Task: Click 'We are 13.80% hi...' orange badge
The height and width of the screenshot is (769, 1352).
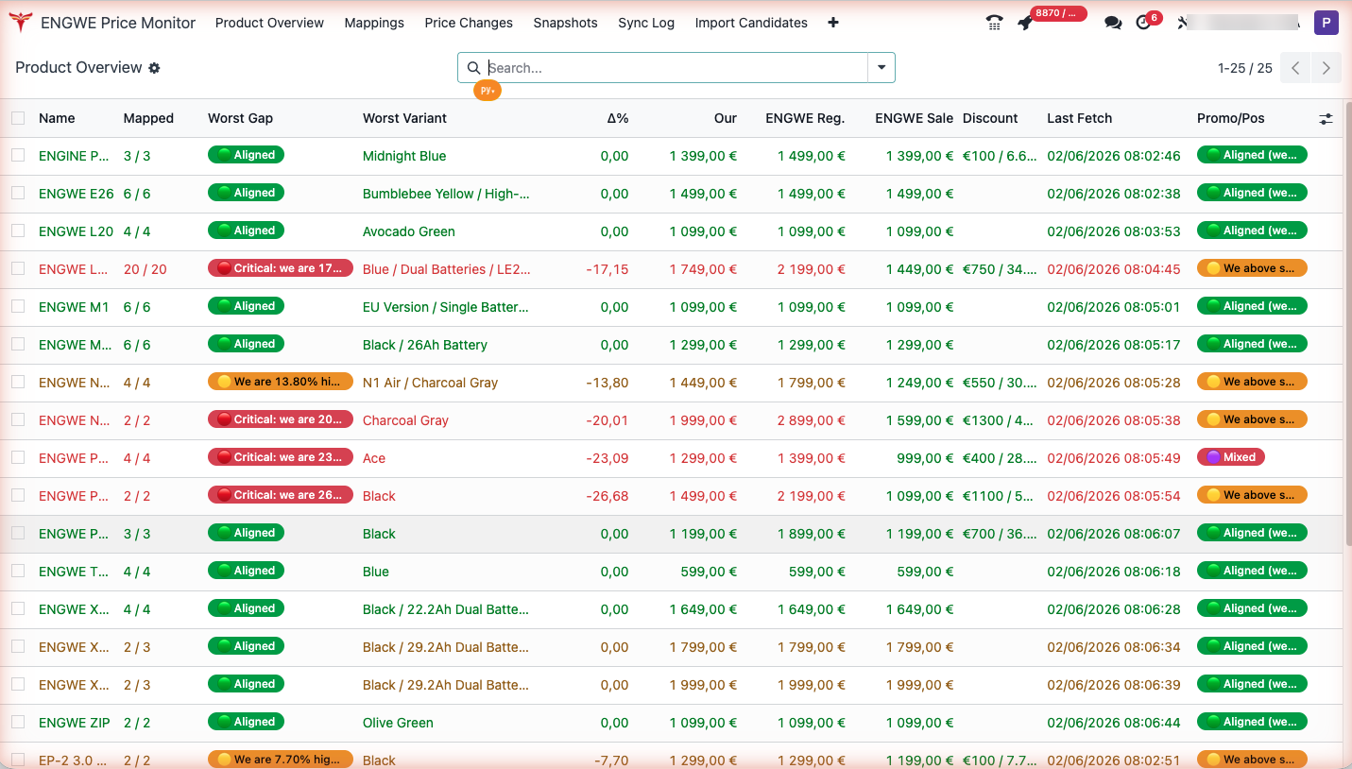Action: coord(281,382)
